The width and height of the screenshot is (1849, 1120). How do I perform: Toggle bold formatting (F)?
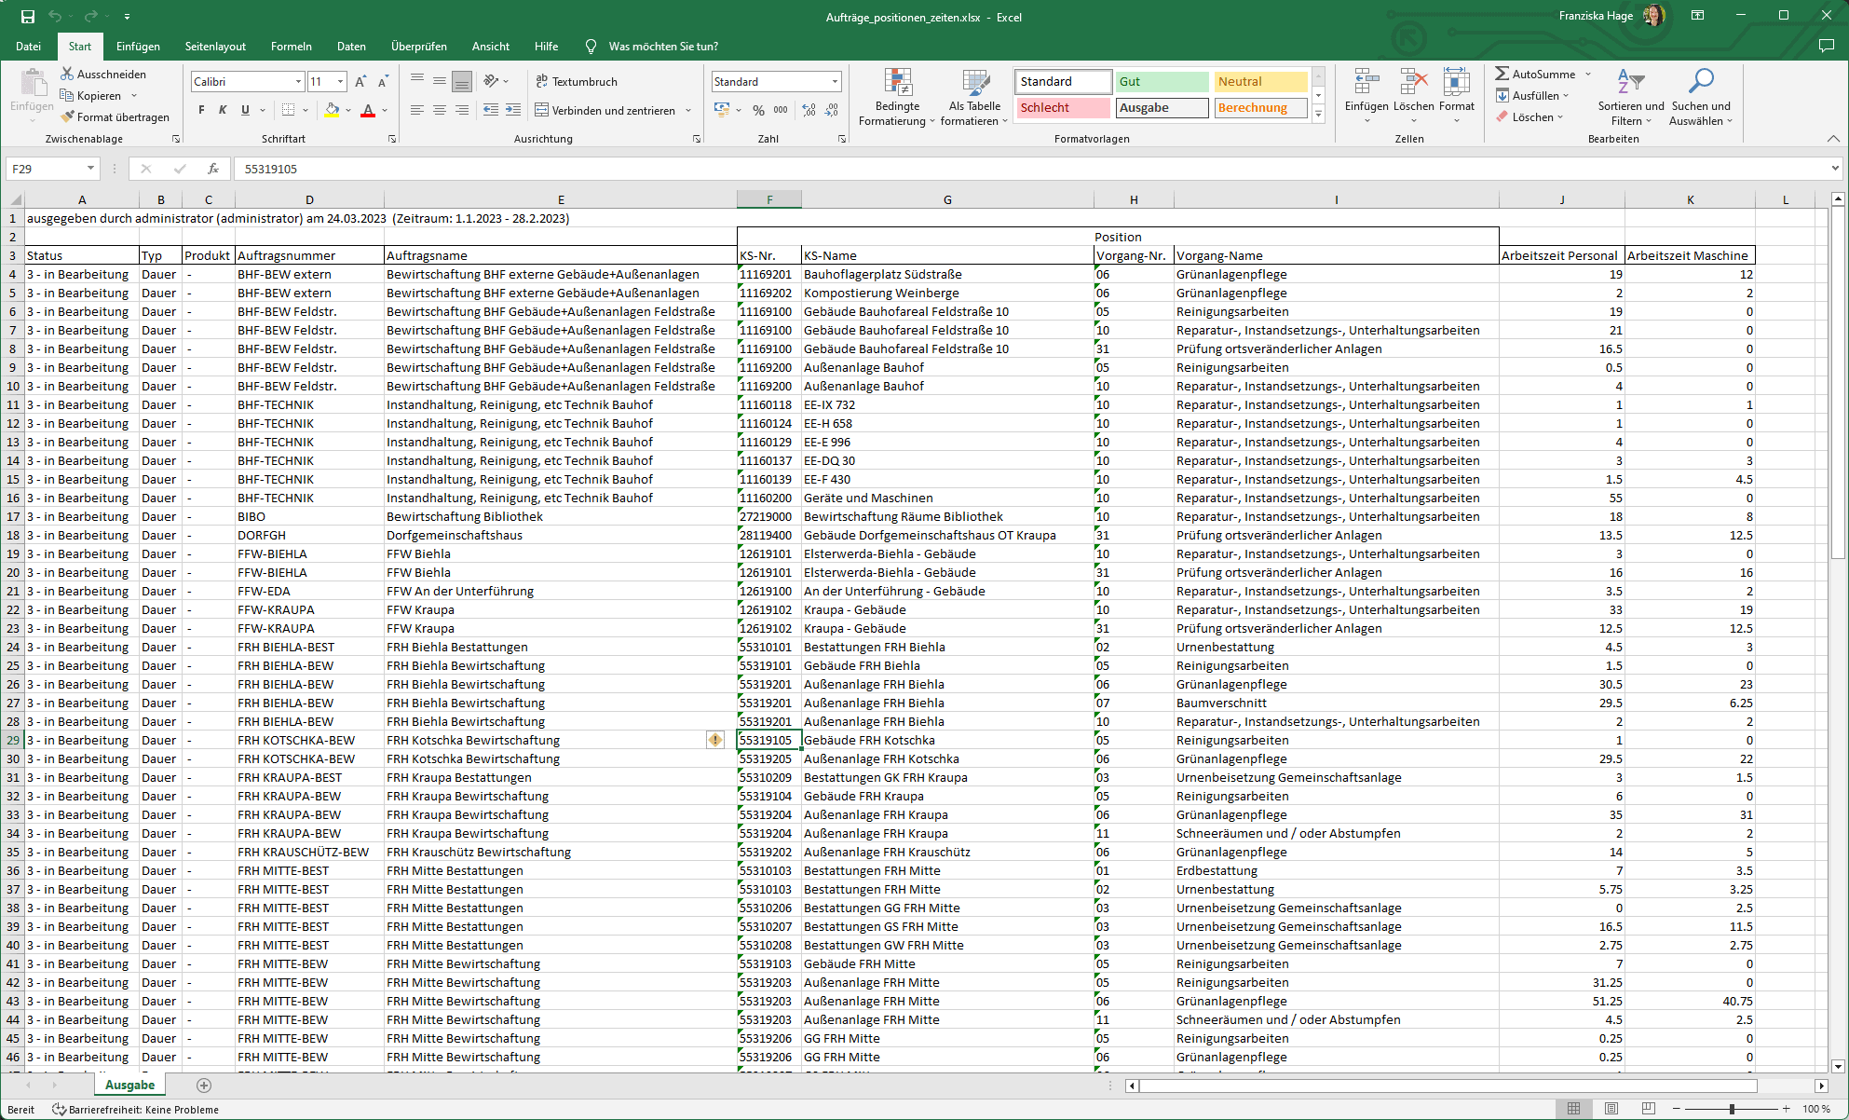[x=201, y=110]
